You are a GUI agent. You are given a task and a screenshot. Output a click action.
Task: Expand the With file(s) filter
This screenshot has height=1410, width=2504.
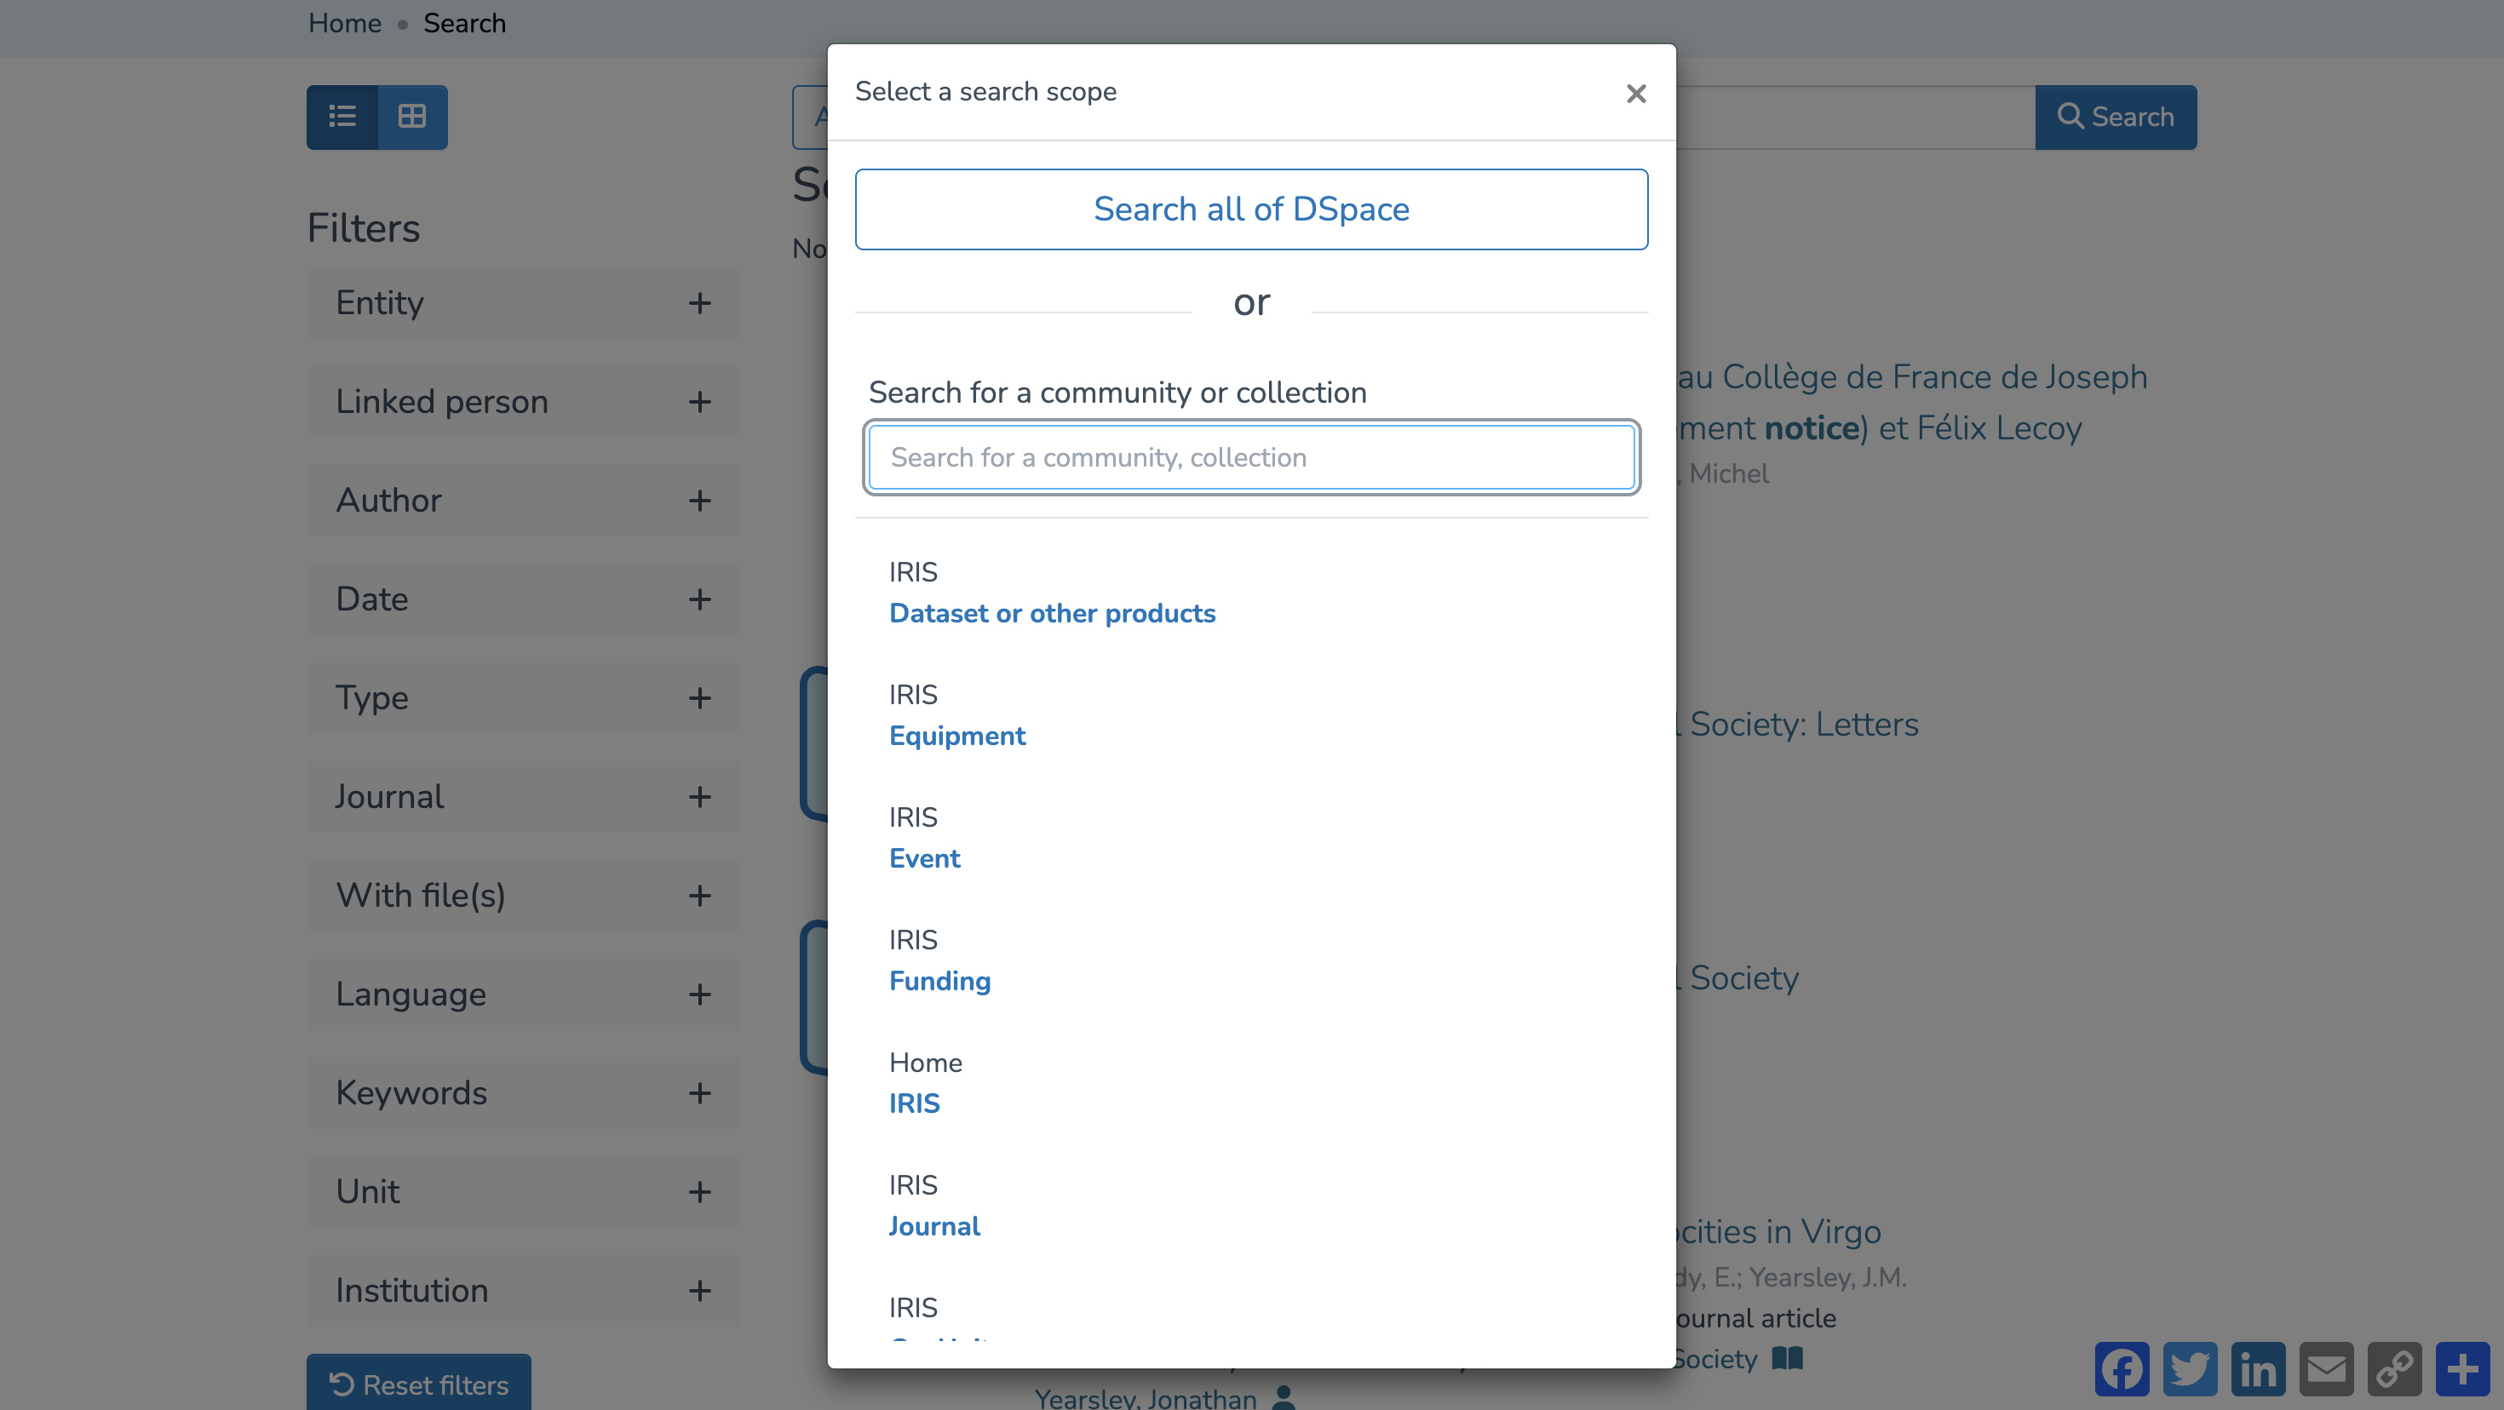coord(699,895)
